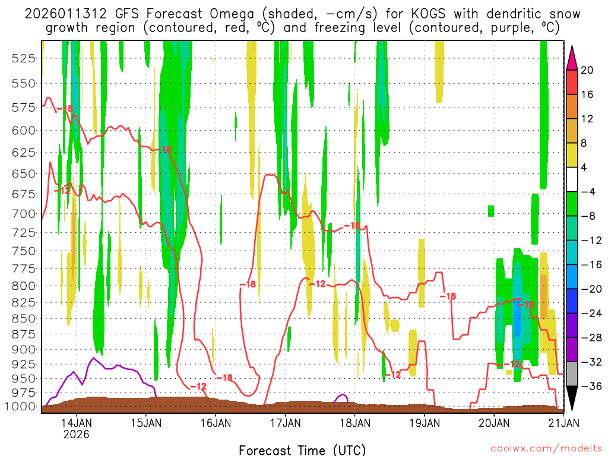Click the cyan -12 to -16 colorbar segment
Image resolution: width=608 pixels, height=456 pixels.
click(572, 252)
